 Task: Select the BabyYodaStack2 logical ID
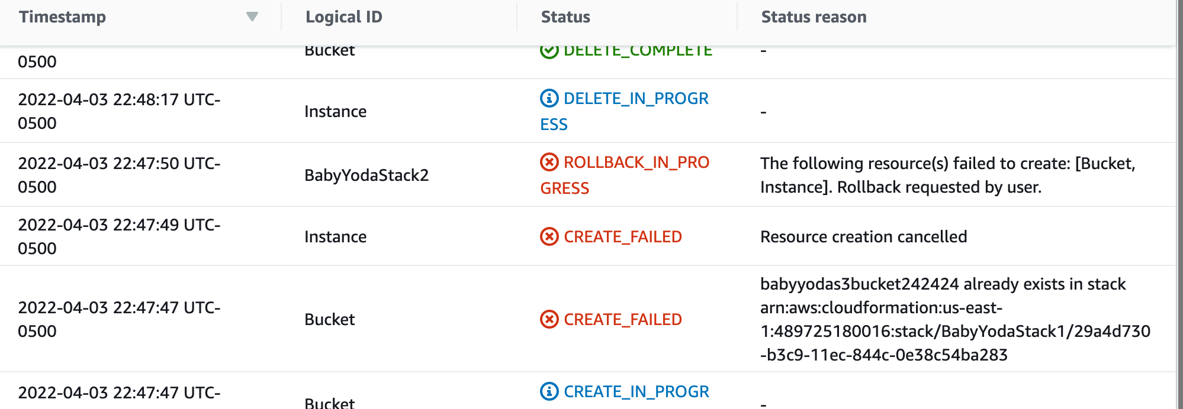tap(367, 175)
